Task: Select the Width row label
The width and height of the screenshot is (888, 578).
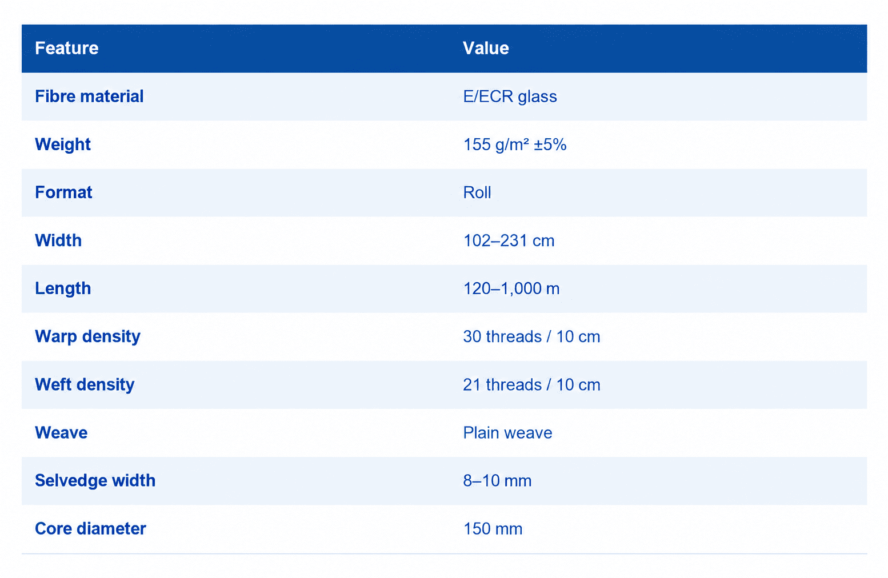Action: (x=58, y=240)
